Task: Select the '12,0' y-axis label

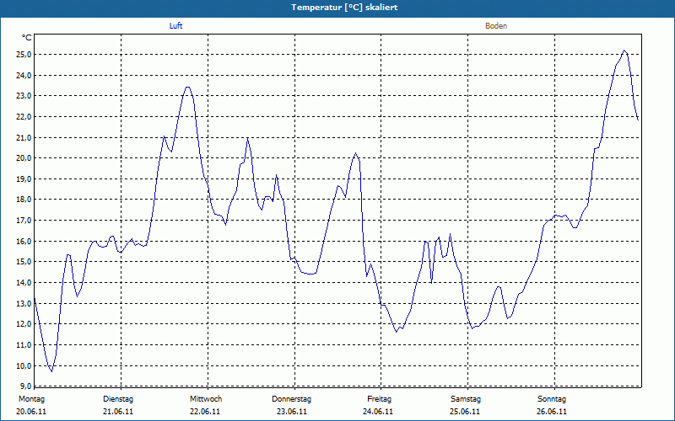Action: (24, 324)
